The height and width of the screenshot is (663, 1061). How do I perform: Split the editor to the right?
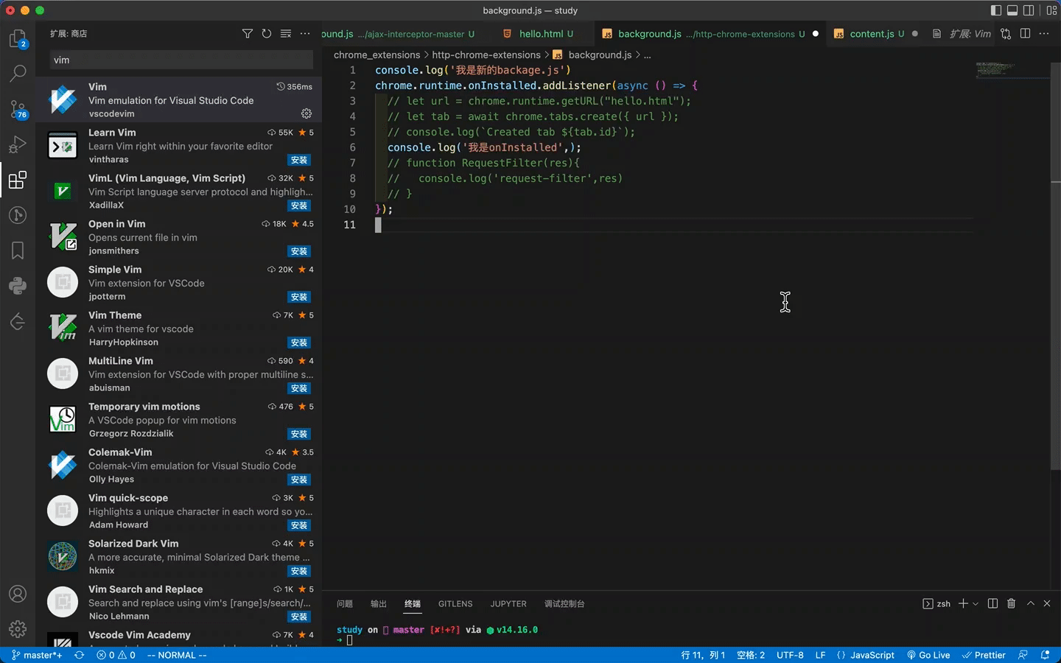tap(1025, 34)
